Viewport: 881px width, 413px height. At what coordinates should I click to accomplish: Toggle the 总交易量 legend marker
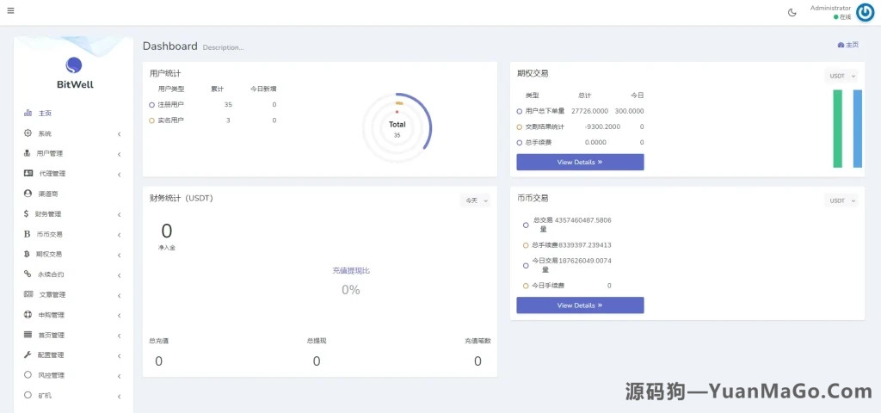(x=526, y=225)
